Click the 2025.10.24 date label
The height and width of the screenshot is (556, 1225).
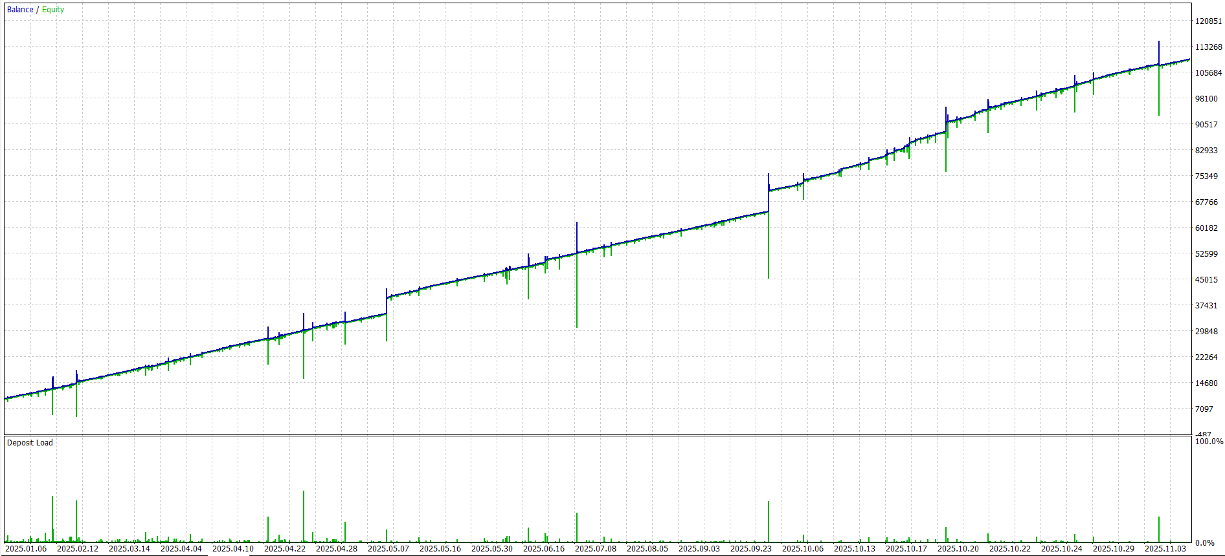(x=1062, y=549)
